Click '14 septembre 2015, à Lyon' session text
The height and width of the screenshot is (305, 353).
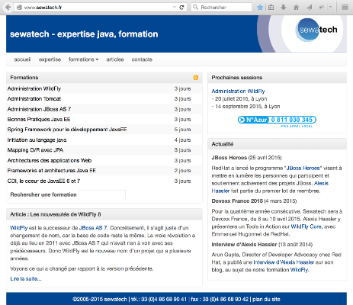[248, 107]
